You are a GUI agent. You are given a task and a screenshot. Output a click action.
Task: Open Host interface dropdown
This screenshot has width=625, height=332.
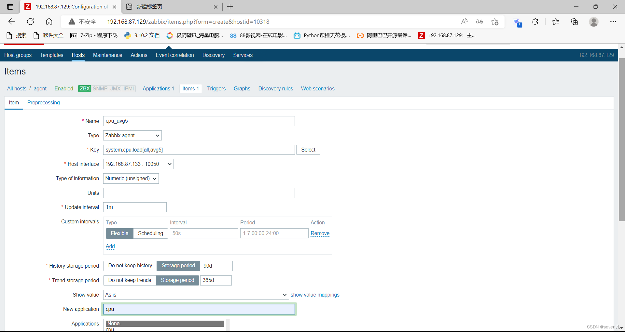[138, 164]
